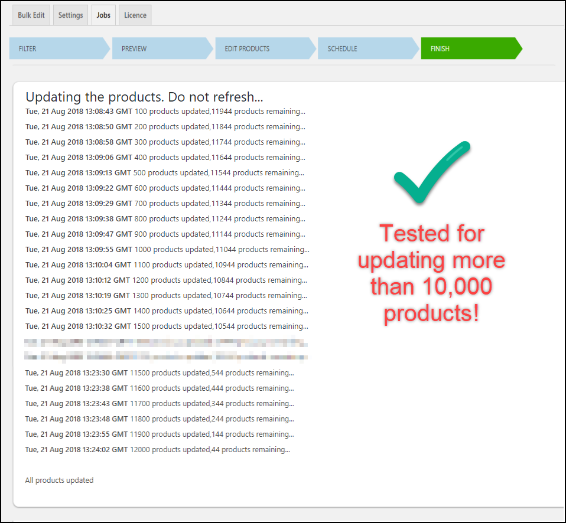Select the log line at 13:23:48 GMT

[x=160, y=419]
